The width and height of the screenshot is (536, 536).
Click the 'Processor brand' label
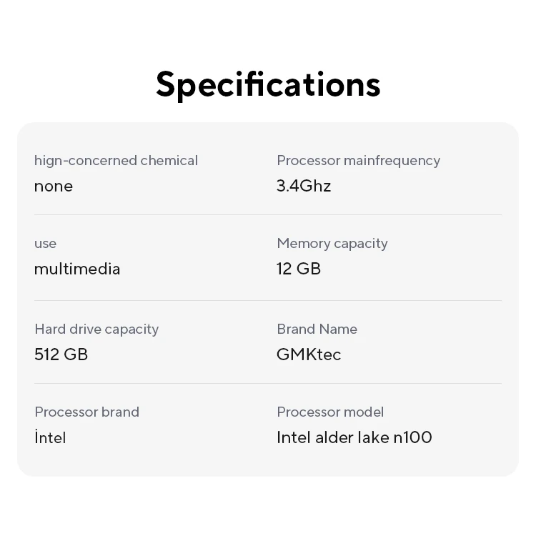(86, 412)
